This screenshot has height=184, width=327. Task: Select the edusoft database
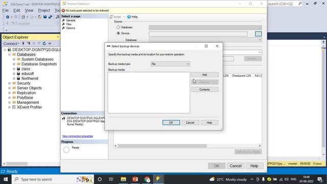tap(28, 74)
